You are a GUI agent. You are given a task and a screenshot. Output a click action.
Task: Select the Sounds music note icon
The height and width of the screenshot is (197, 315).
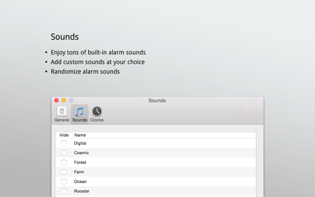click(79, 112)
